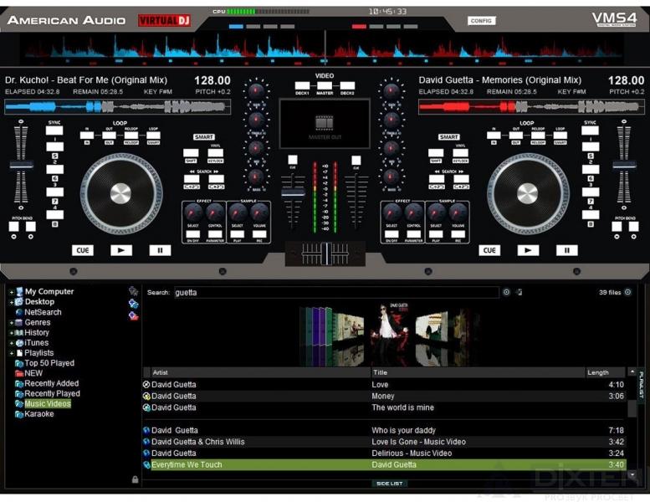650x502 pixels.
Task: Open the Top 50 Played folder
Action: [45, 363]
